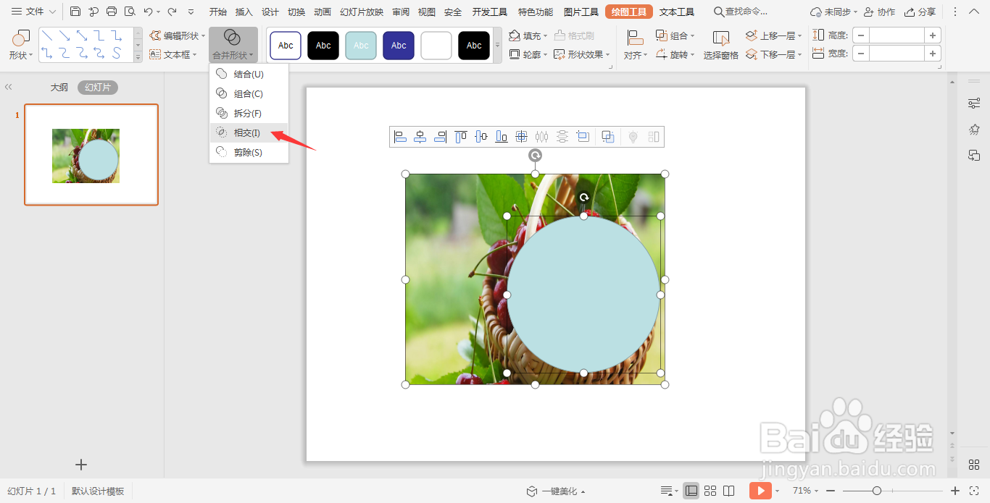The height and width of the screenshot is (503, 990).
Task: Add a new slide with plus button
Action: point(81,465)
